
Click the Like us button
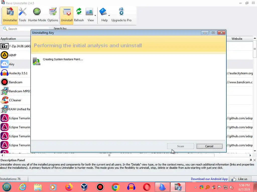coord(240,179)
